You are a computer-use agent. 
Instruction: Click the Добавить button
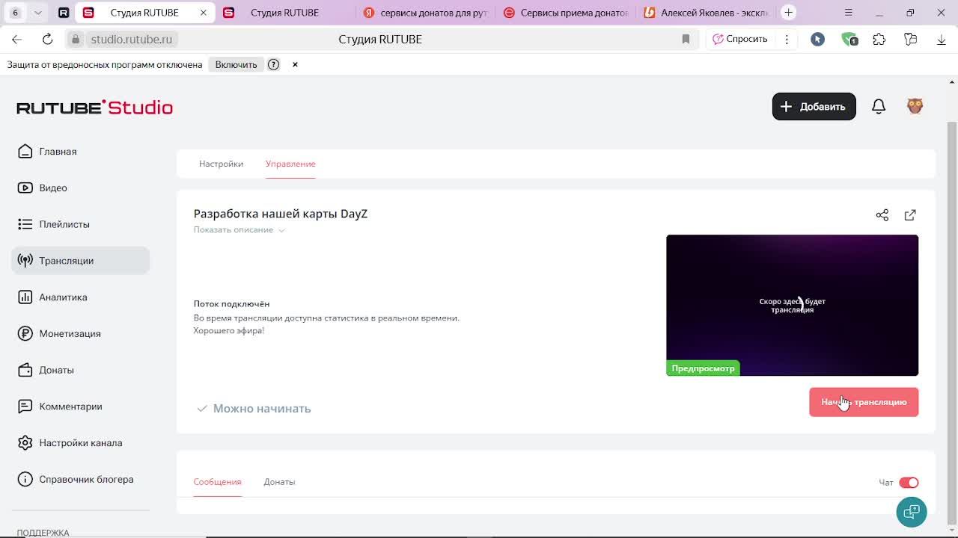click(814, 106)
